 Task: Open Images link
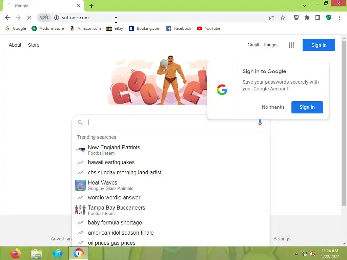[x=271, y=45]
